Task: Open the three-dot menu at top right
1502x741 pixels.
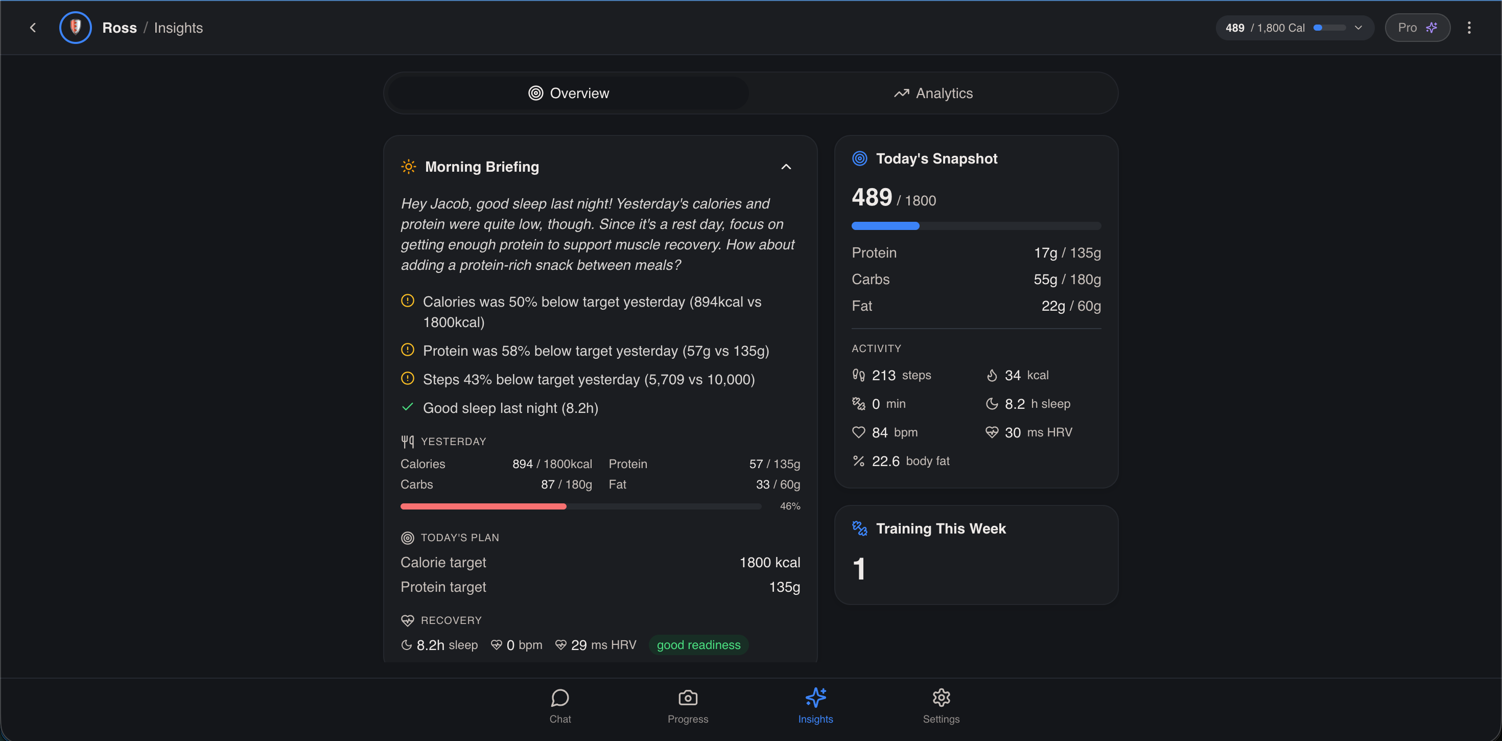Action: pyautogui.click(x=1470, y=28)
